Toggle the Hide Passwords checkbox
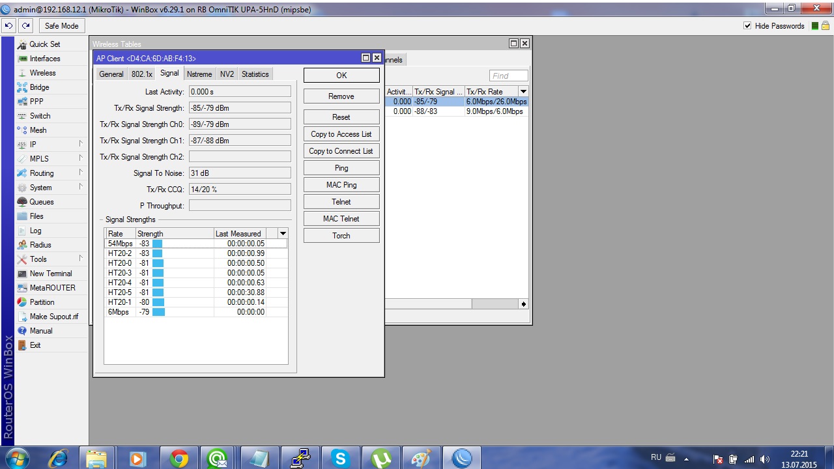 click(x=747, y=26)
